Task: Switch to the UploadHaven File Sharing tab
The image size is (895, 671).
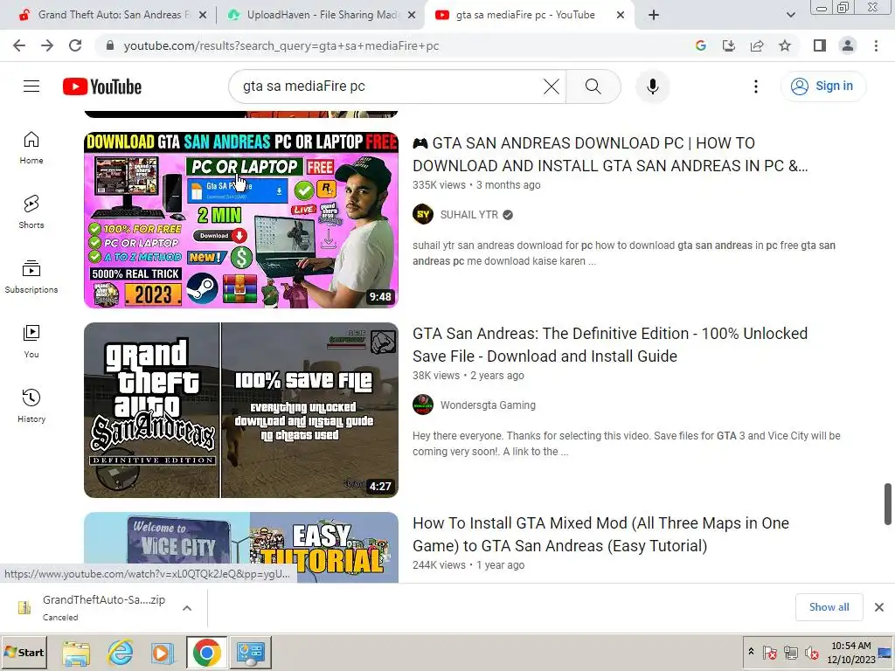Action: pyautogui.click(x=321, y=15)
